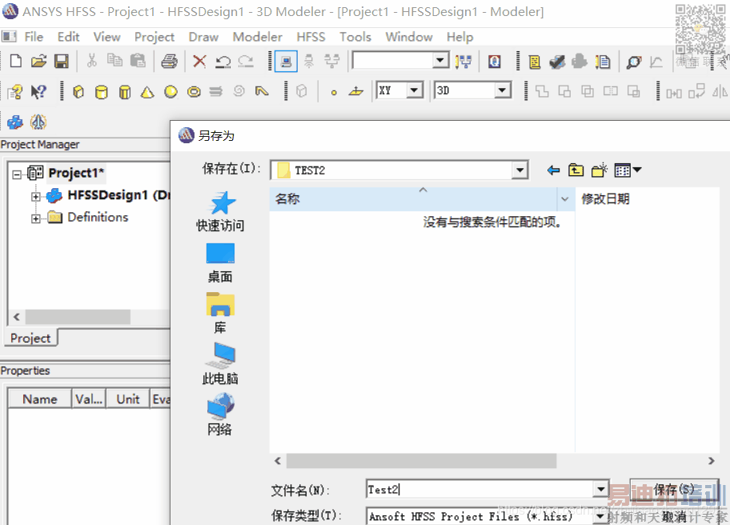This screenshot has height=525, width=730.
Task: Open the File menu
Action: click(x=34, y=37)
